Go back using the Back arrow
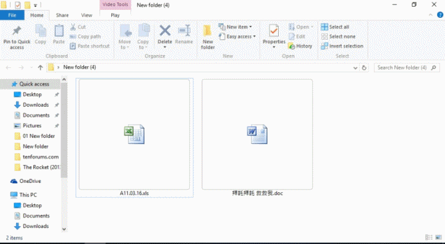 [x=8, y=67]
